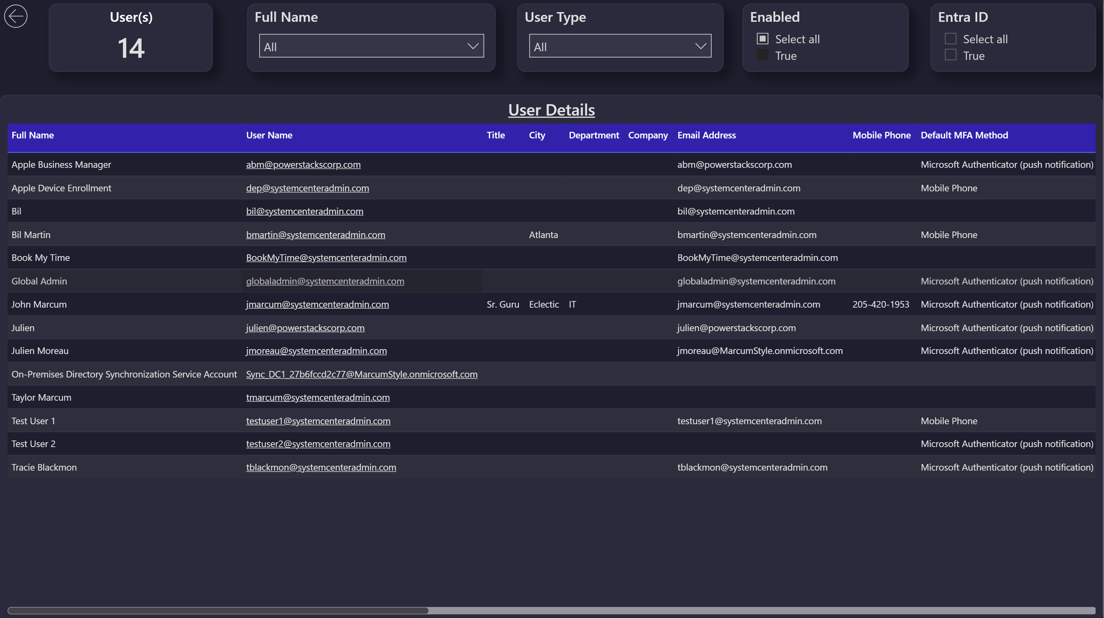Open testuser1@systemcenteradmin.com user name link
The image size is (1104, 618).
pos(318,420)
